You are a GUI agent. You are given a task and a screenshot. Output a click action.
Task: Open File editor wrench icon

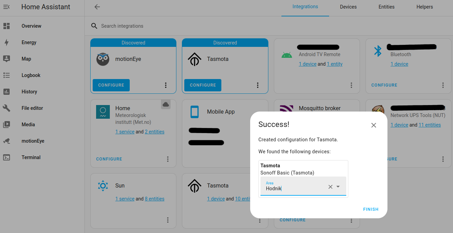click(x=7, y=108)
